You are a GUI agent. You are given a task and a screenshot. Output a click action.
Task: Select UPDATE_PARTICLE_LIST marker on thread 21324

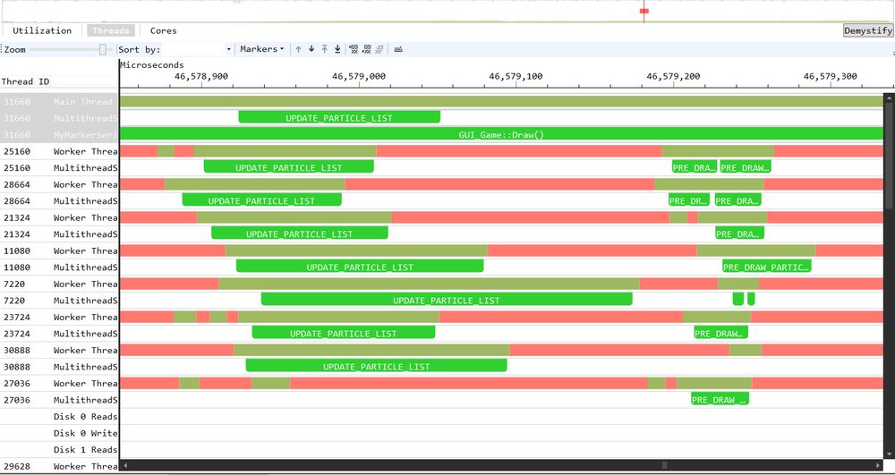[x=300, y=233]
